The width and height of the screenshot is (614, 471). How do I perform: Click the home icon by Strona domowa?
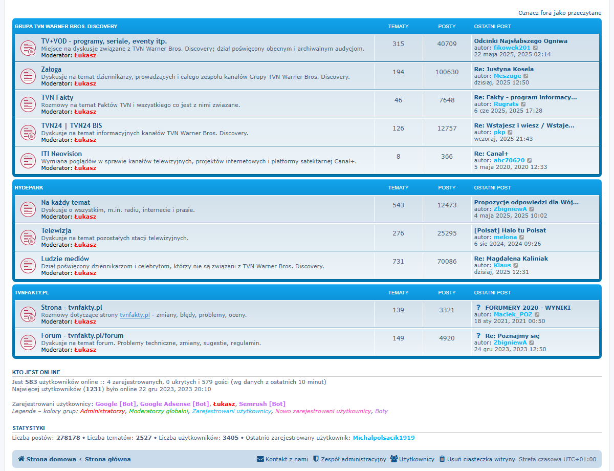pos(21,459)
